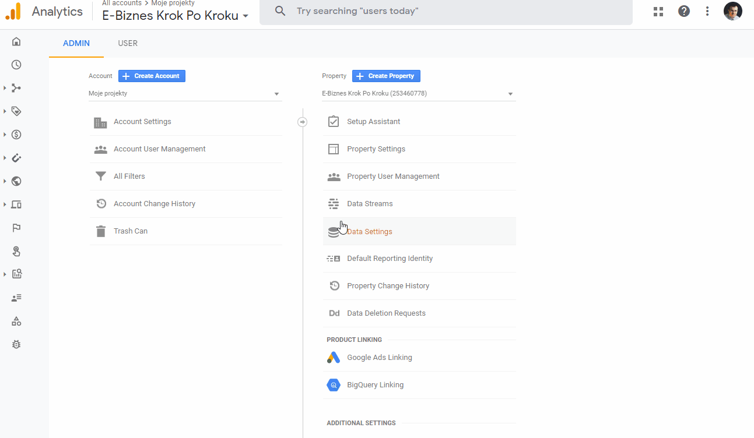Click the Help question mark icon
Screen dimensions: 754x438
(684, 11)
